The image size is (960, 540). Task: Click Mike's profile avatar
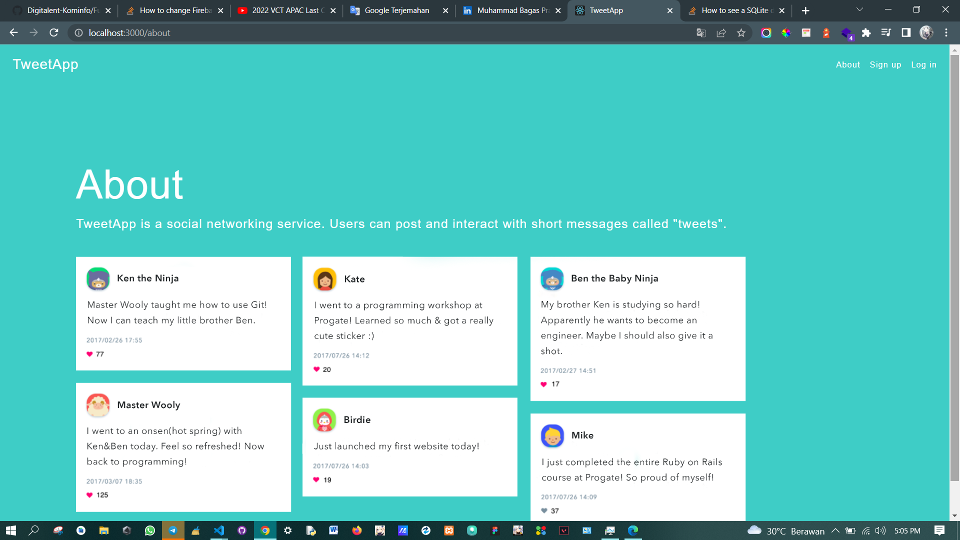coord(552,435)
